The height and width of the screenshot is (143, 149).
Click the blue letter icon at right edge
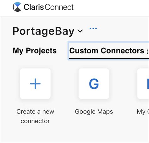[148, 84]
